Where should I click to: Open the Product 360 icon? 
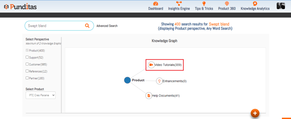(x=227, y=4)
